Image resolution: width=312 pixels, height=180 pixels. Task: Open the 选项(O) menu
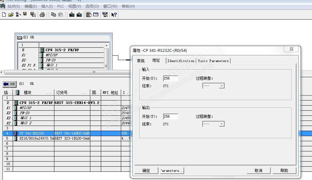tap(92, 6)
